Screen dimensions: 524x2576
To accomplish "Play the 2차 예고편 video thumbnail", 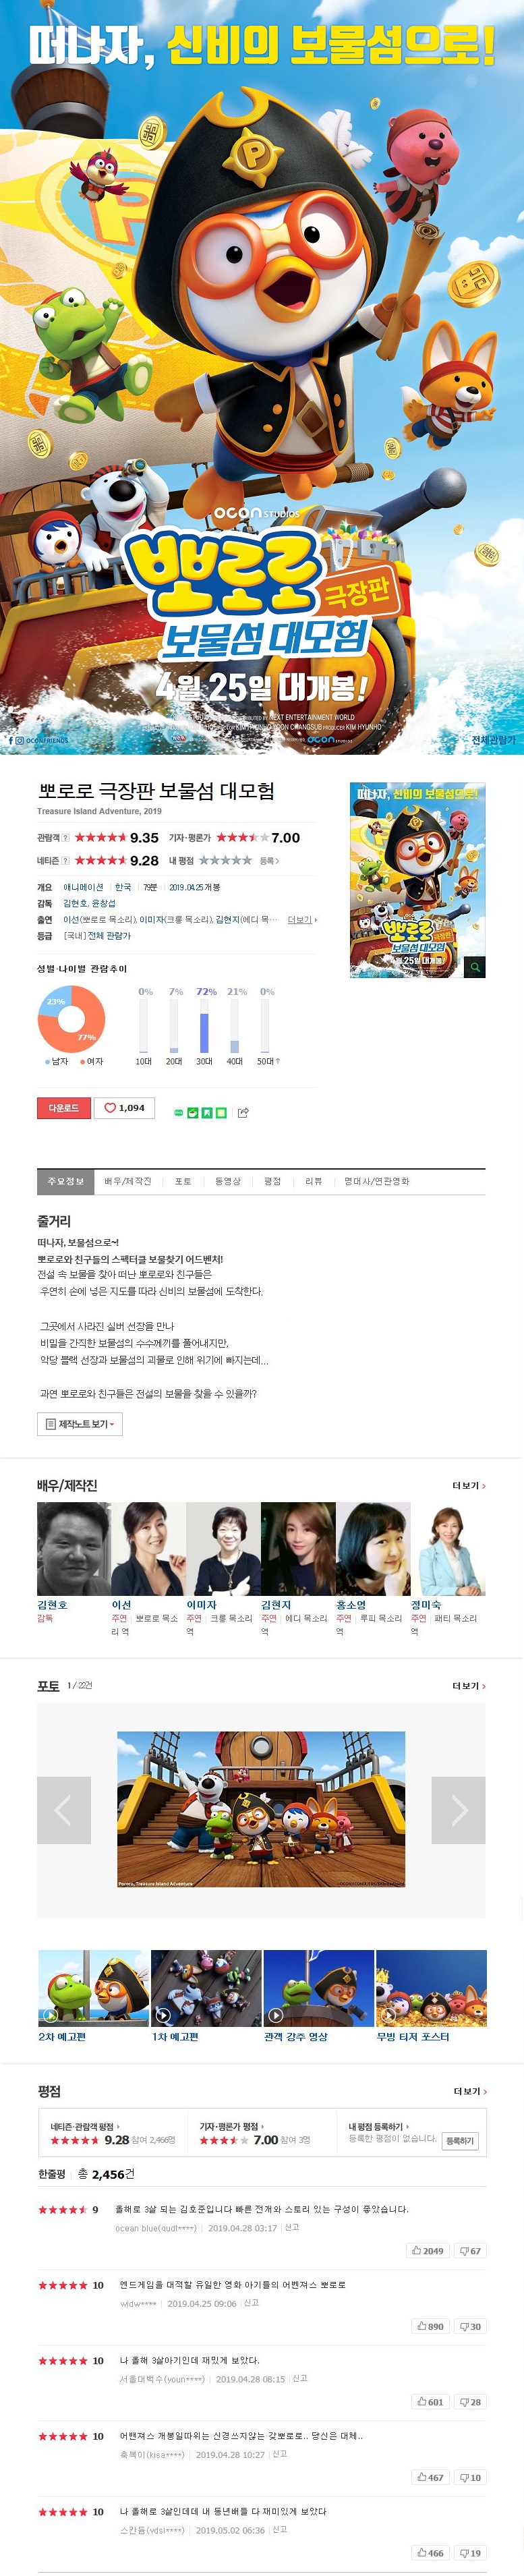I will point(93,1988).
